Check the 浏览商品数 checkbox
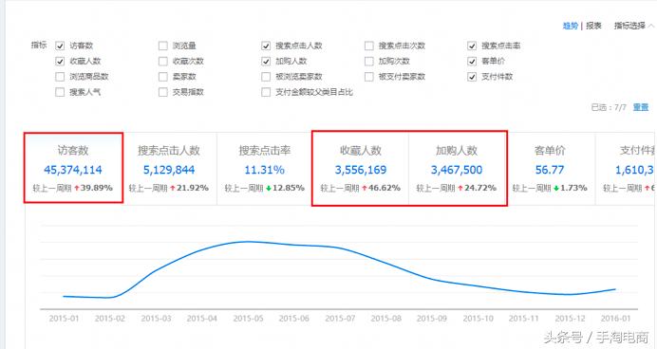Viewport: 657px width, 349px height. (x=60, y=77)
